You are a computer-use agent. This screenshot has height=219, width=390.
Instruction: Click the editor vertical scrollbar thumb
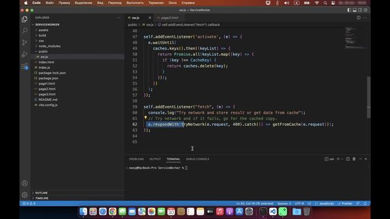pyautogui.click(x=369, y=97)
